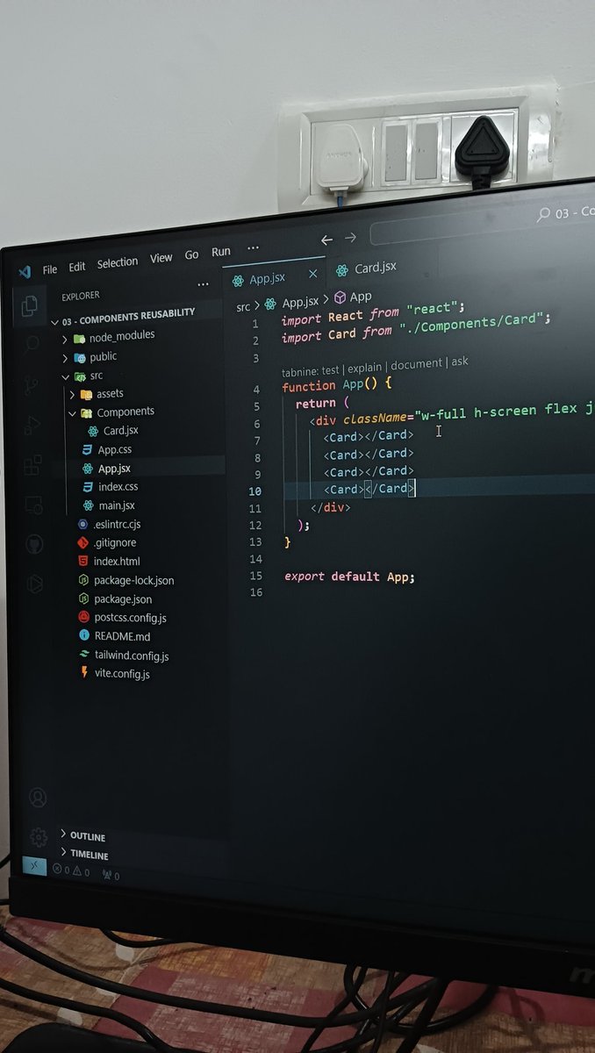Click line number 15 in the gutter

click(x=256, y=577)
